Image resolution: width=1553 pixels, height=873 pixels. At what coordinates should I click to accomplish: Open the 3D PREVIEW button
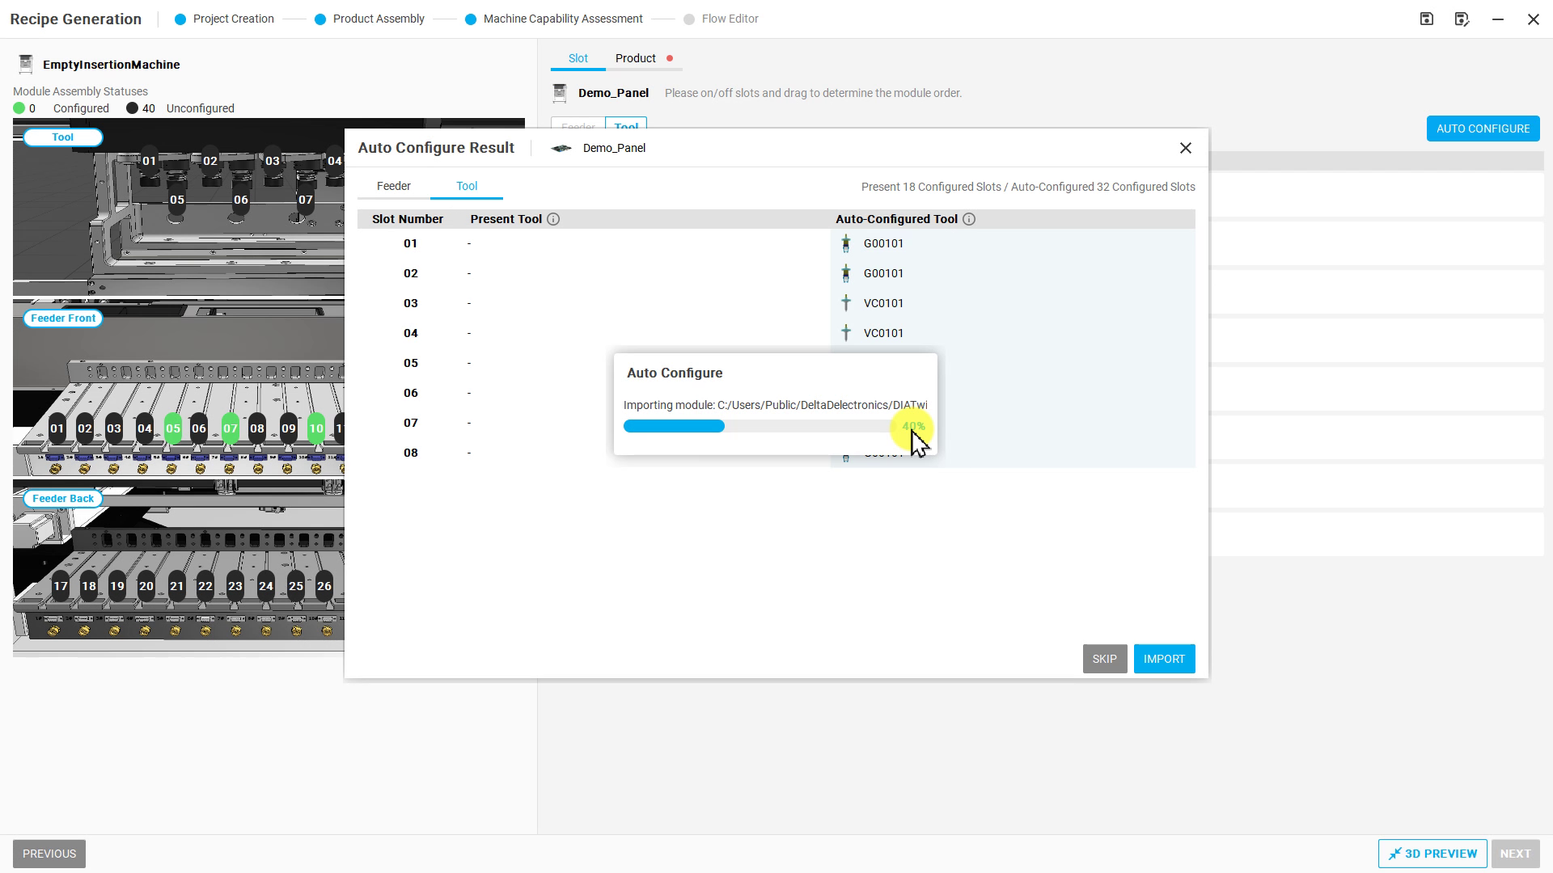[1432, 854]
